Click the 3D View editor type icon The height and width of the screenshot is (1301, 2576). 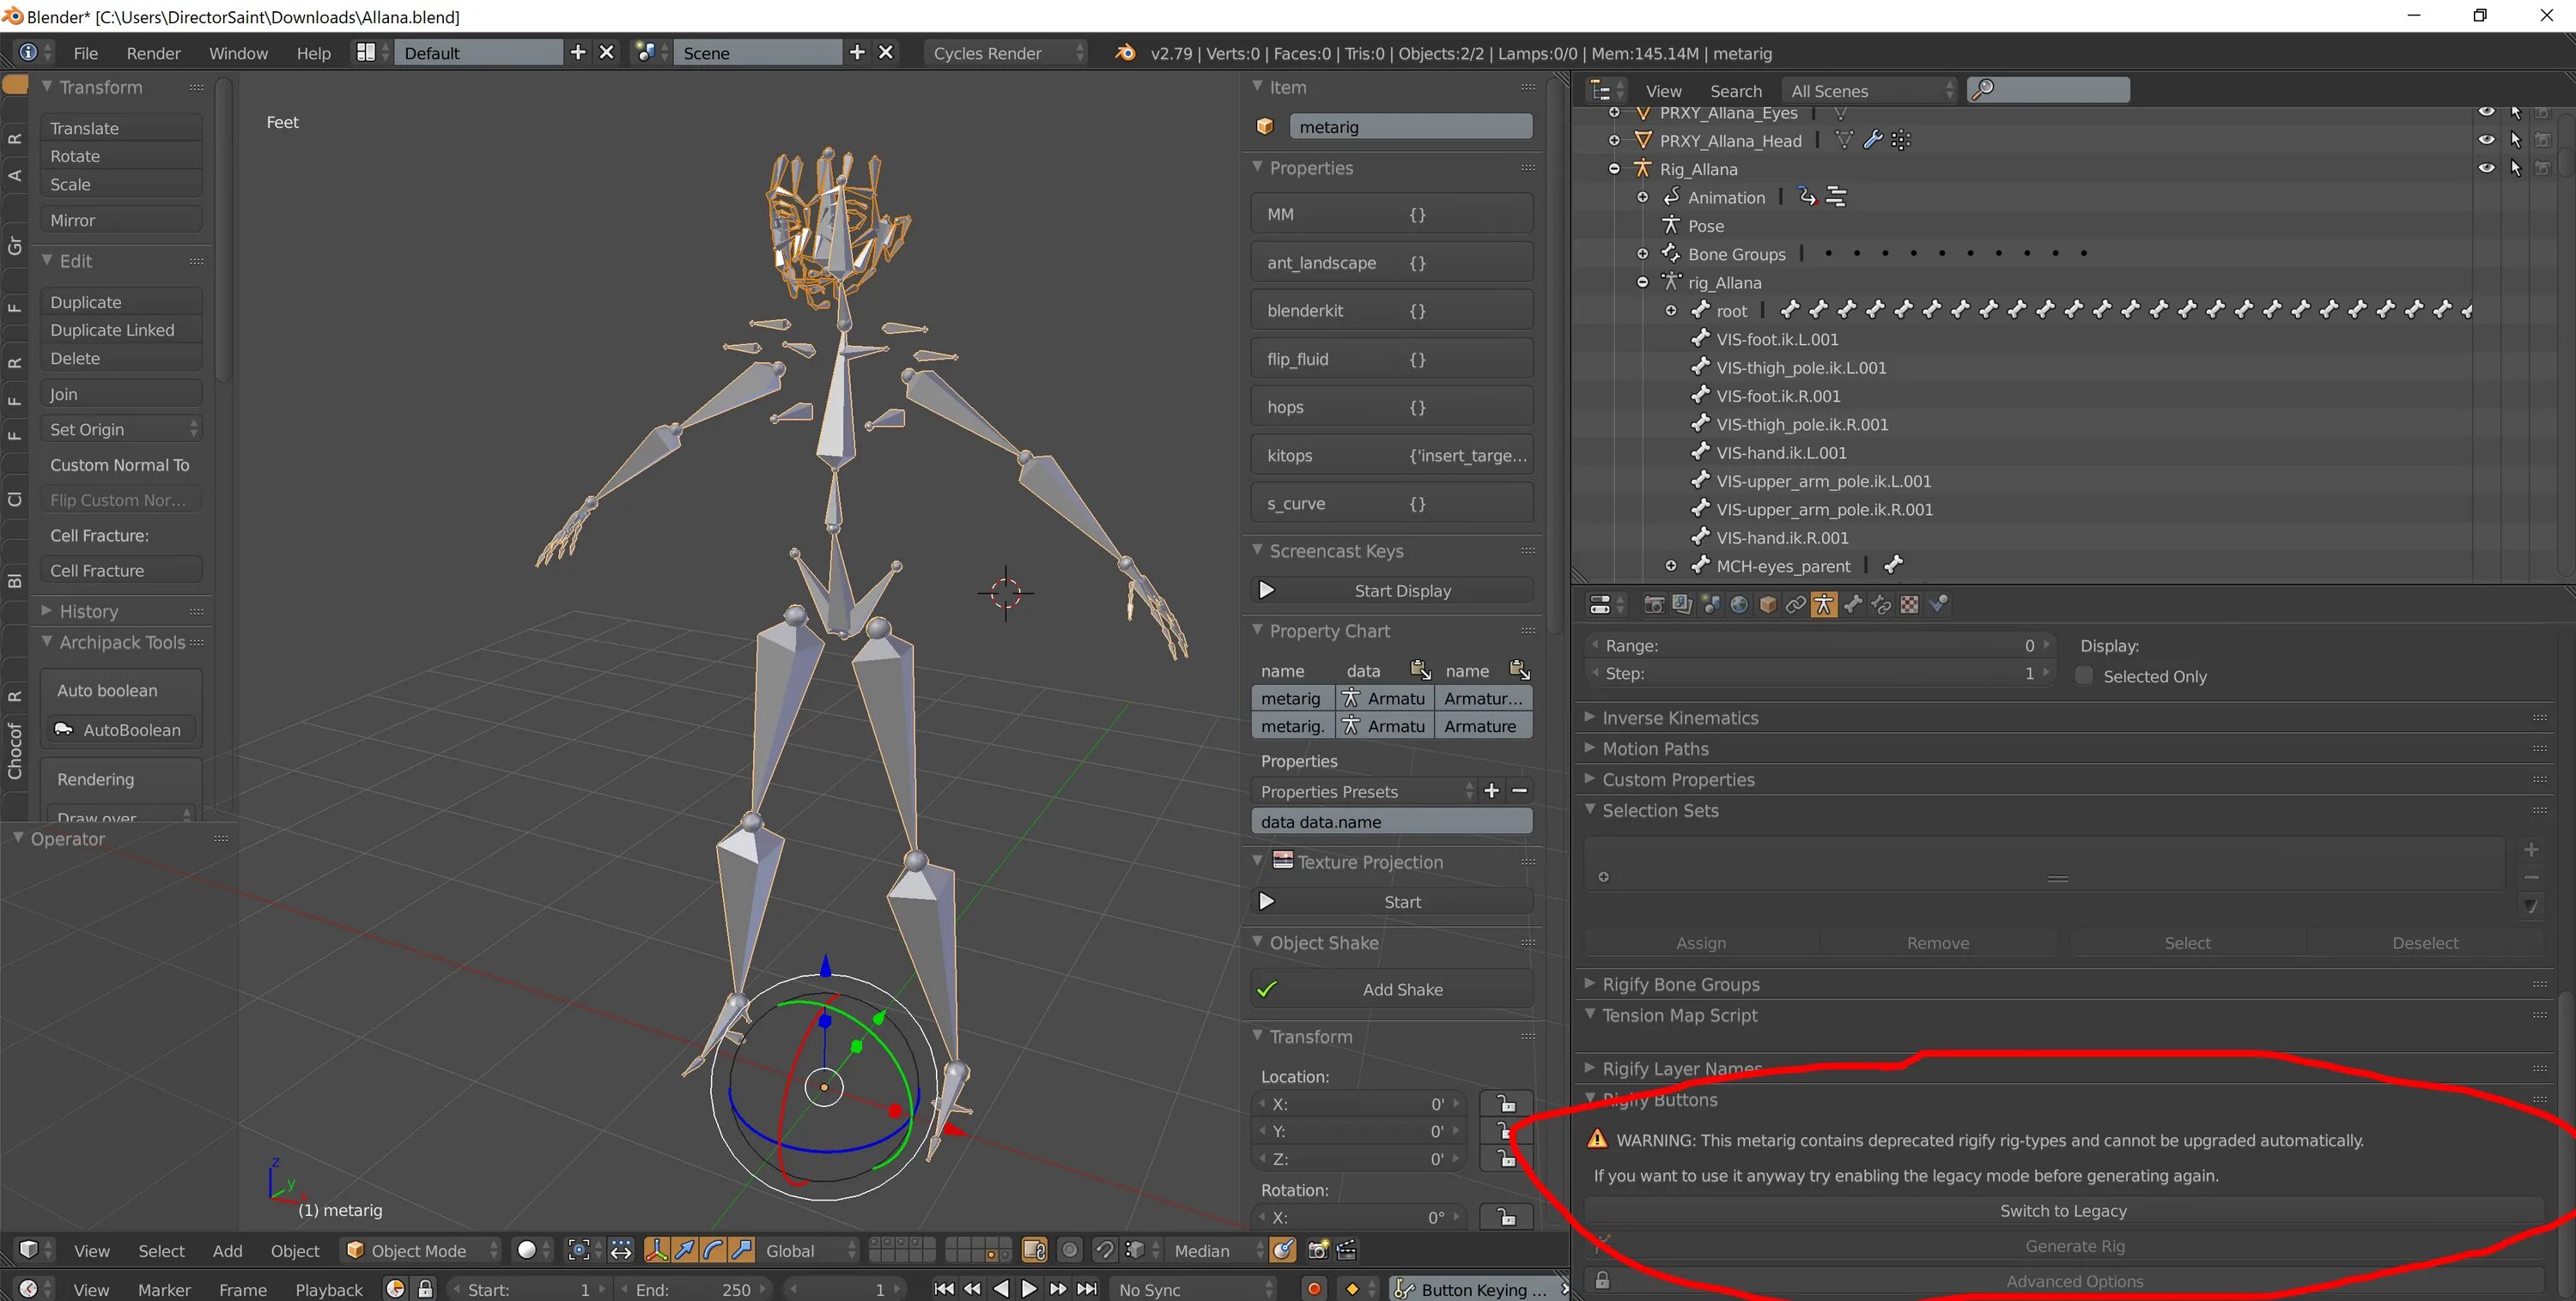[x=28, y=1250]
